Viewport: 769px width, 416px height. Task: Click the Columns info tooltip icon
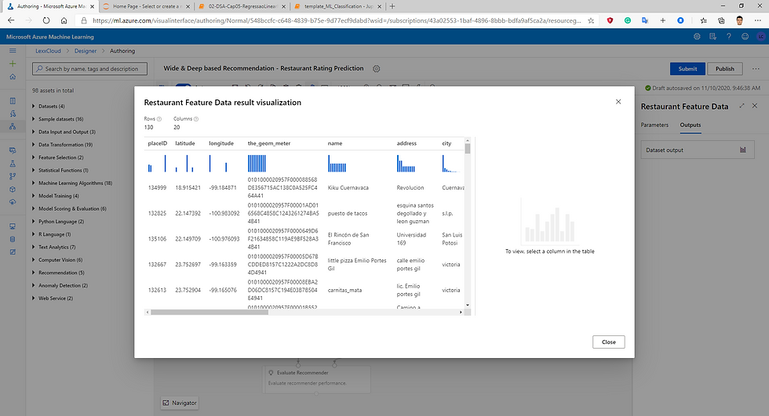tap(196, 119)
